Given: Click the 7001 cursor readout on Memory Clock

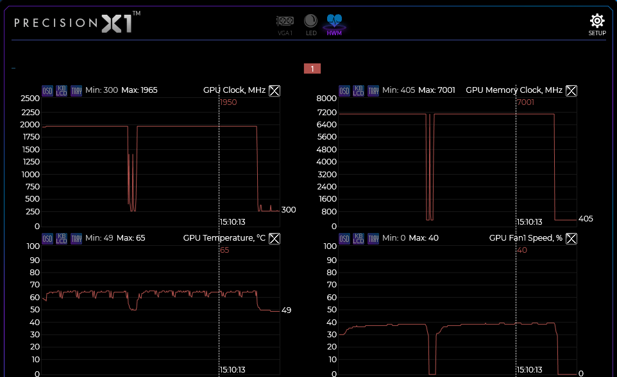Looking at the screenshot, I should coord(526,102).
